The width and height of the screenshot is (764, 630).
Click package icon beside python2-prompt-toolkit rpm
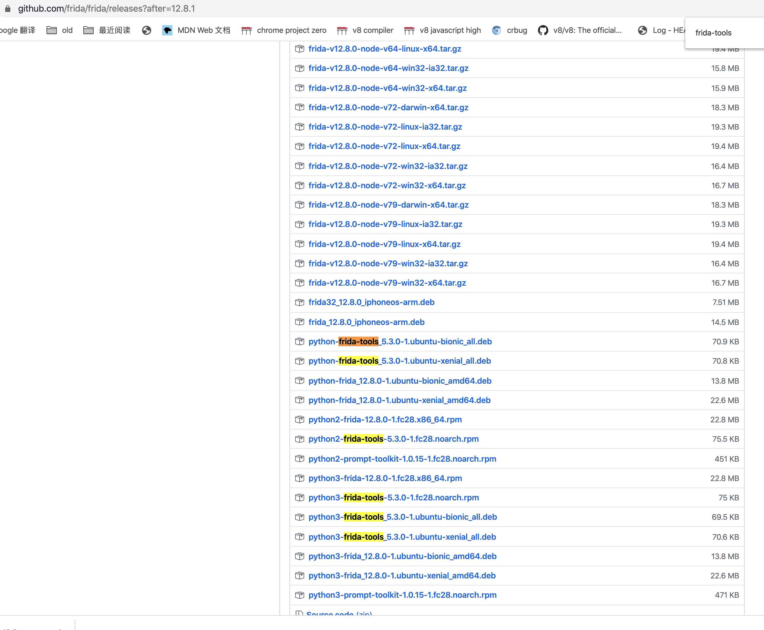coord(299,459)
